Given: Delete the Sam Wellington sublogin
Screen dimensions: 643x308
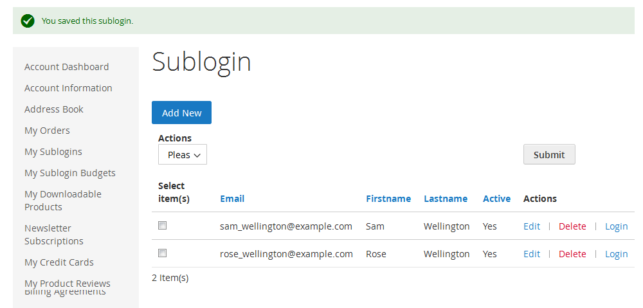Looking at the screenshot, I should 572,226.
